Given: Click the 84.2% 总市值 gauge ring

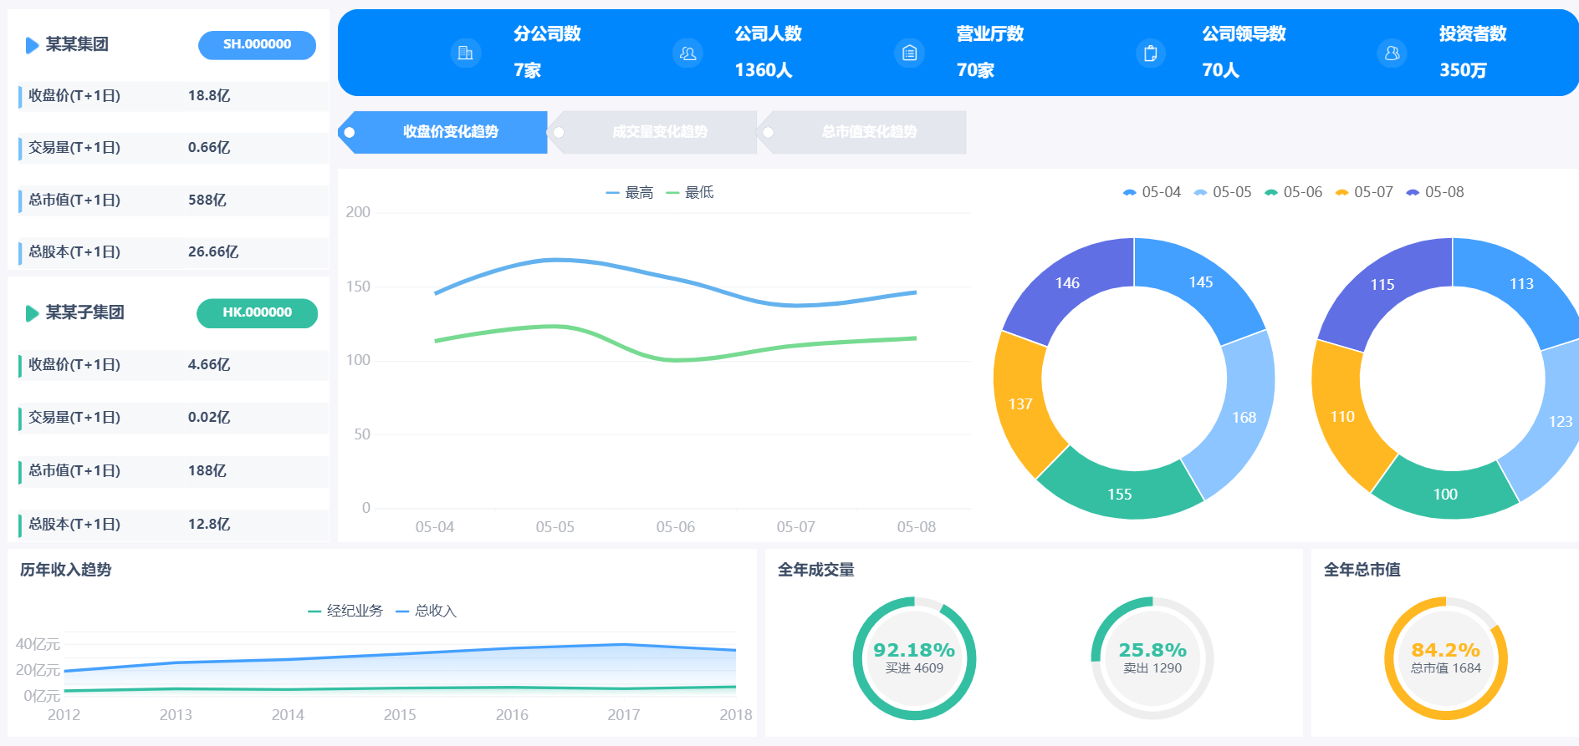Looking at the screenshot, I should (1446, 658).
